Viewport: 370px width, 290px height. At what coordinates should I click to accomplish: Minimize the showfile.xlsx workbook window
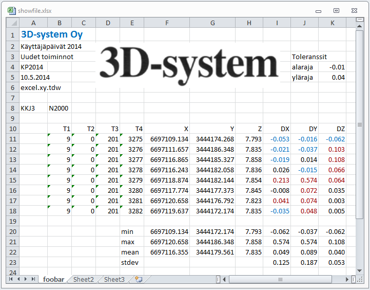318,11
